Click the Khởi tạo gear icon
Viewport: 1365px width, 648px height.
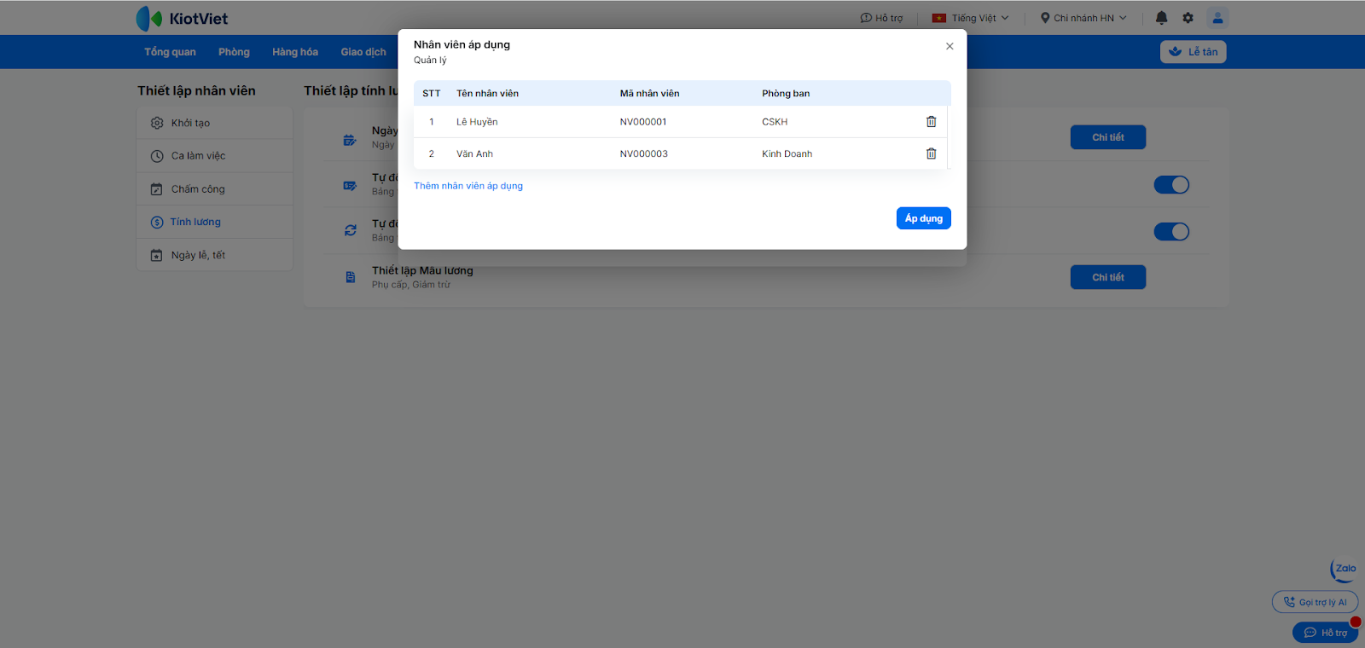157,123
